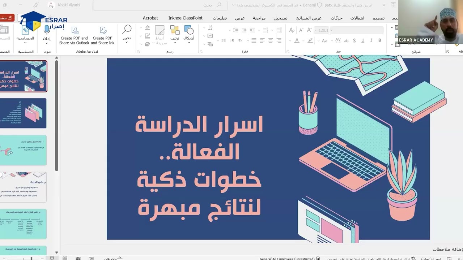Expand dropdown arrow under Dictate (إملاء)
The width and height of the screenshot is (463, 260).
coord(47,43)
